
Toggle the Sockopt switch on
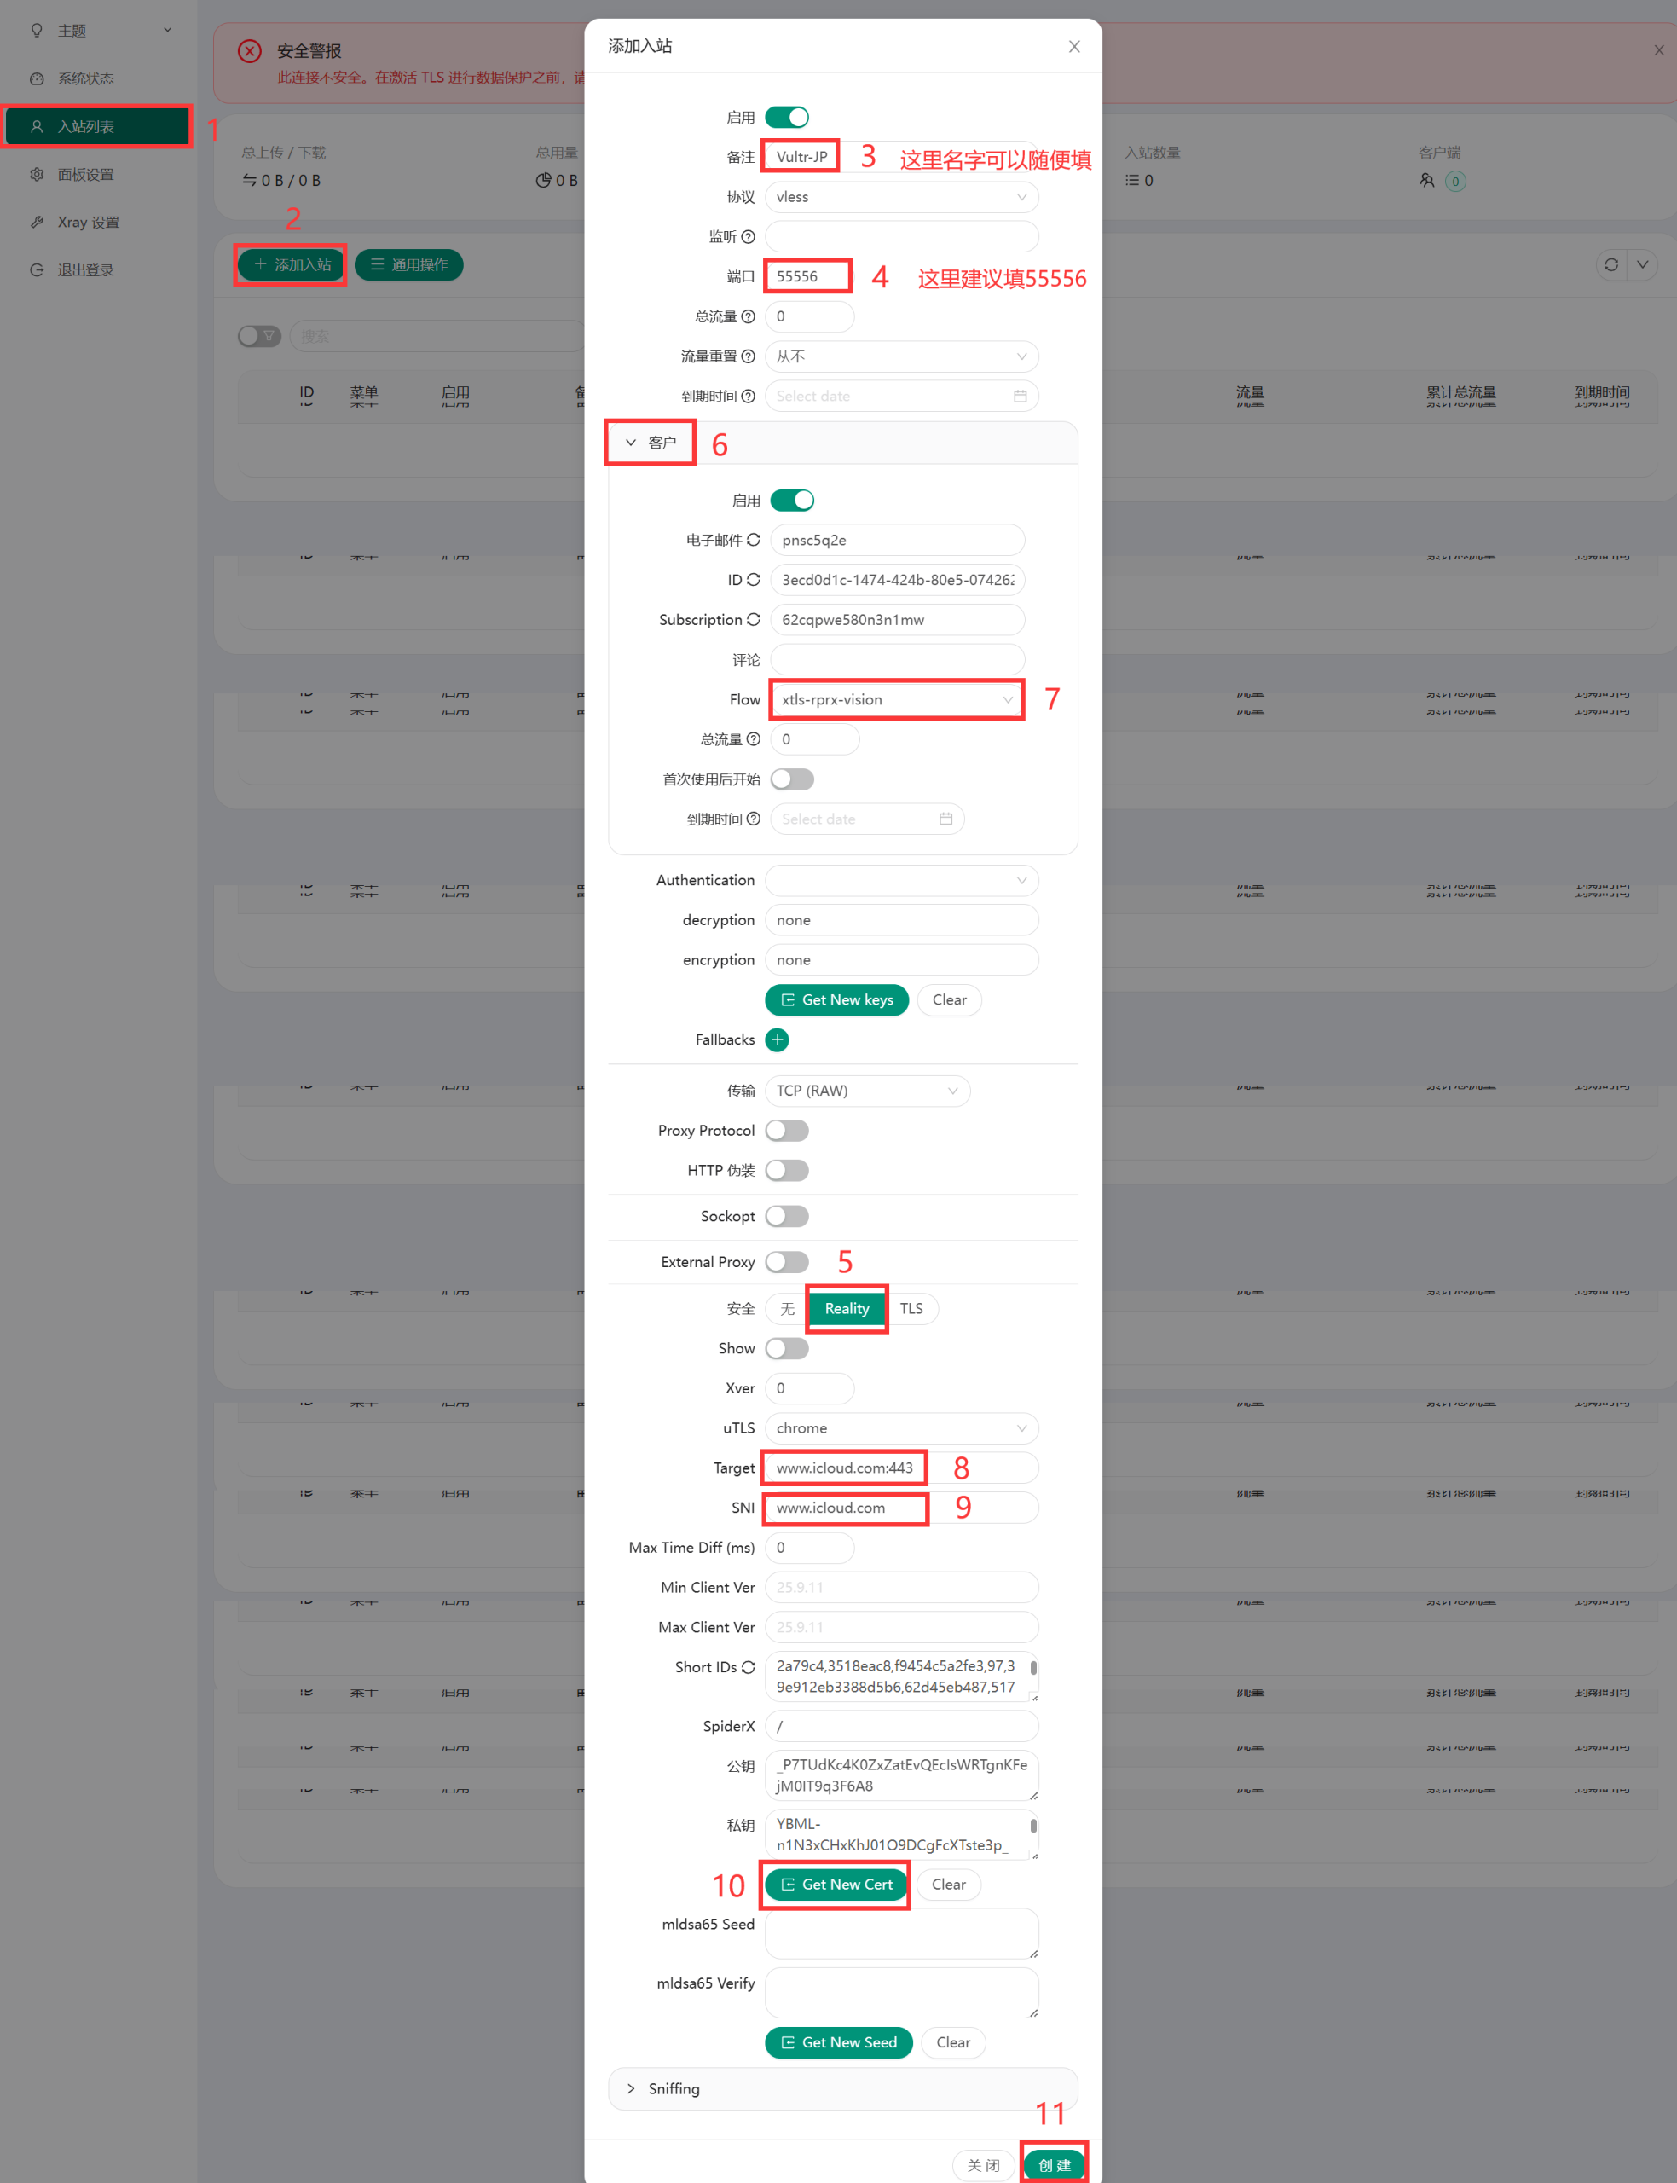(787, 1216)
